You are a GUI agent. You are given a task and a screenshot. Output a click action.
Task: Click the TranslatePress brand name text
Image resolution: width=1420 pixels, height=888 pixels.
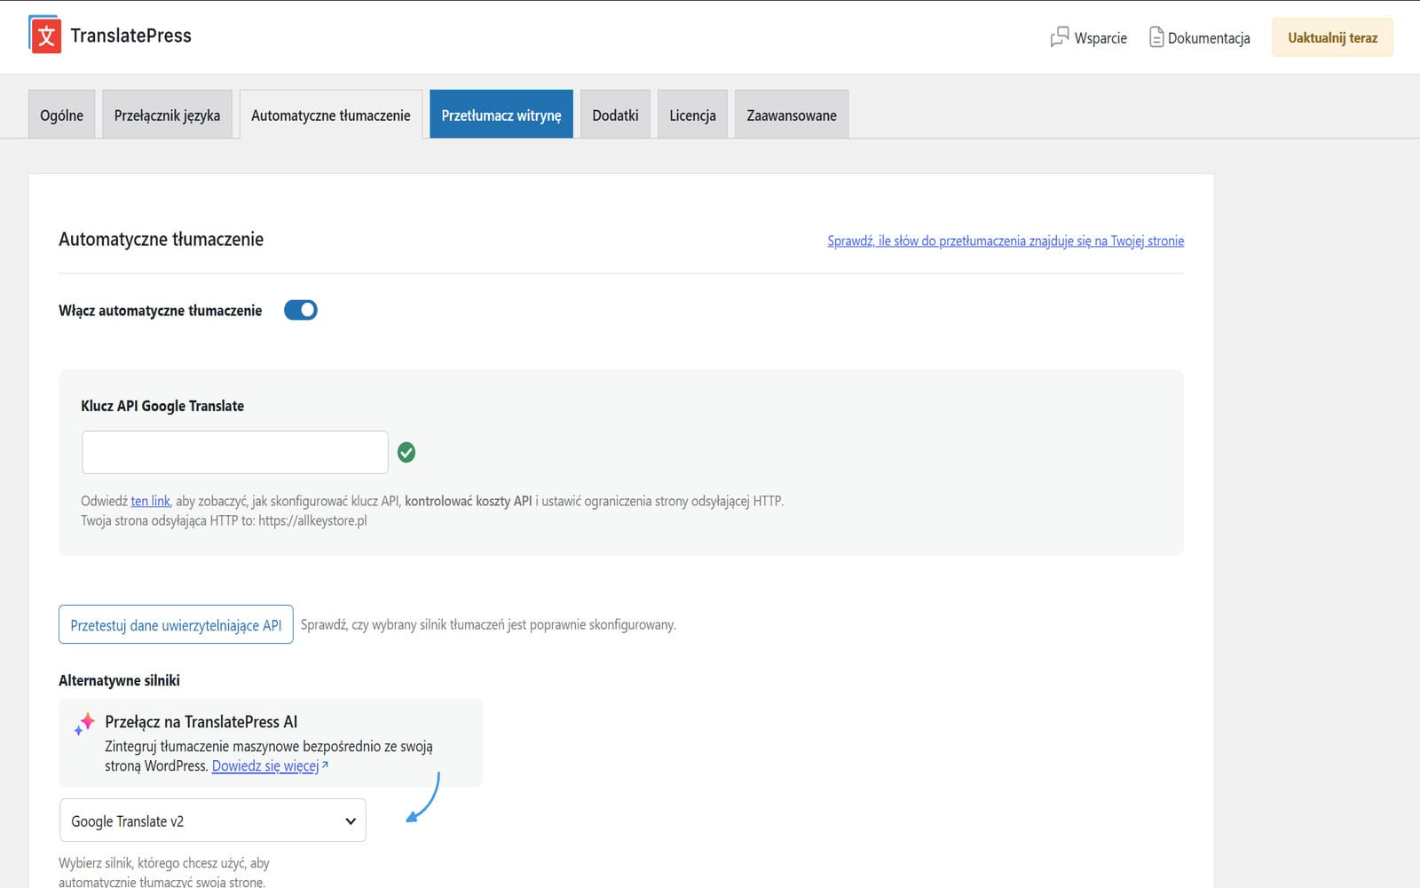pos(131,36)
